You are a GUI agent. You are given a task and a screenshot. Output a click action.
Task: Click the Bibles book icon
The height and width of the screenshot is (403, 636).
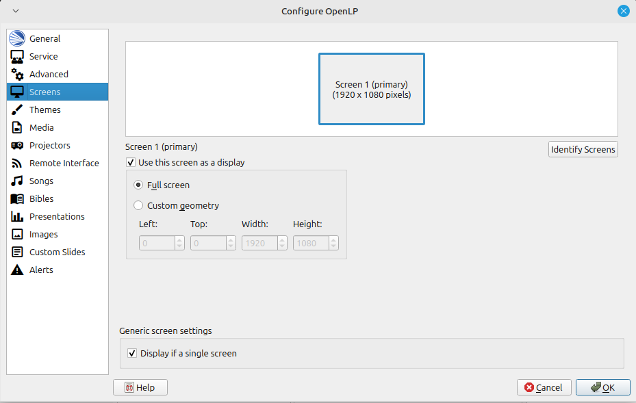click(17, 199)
